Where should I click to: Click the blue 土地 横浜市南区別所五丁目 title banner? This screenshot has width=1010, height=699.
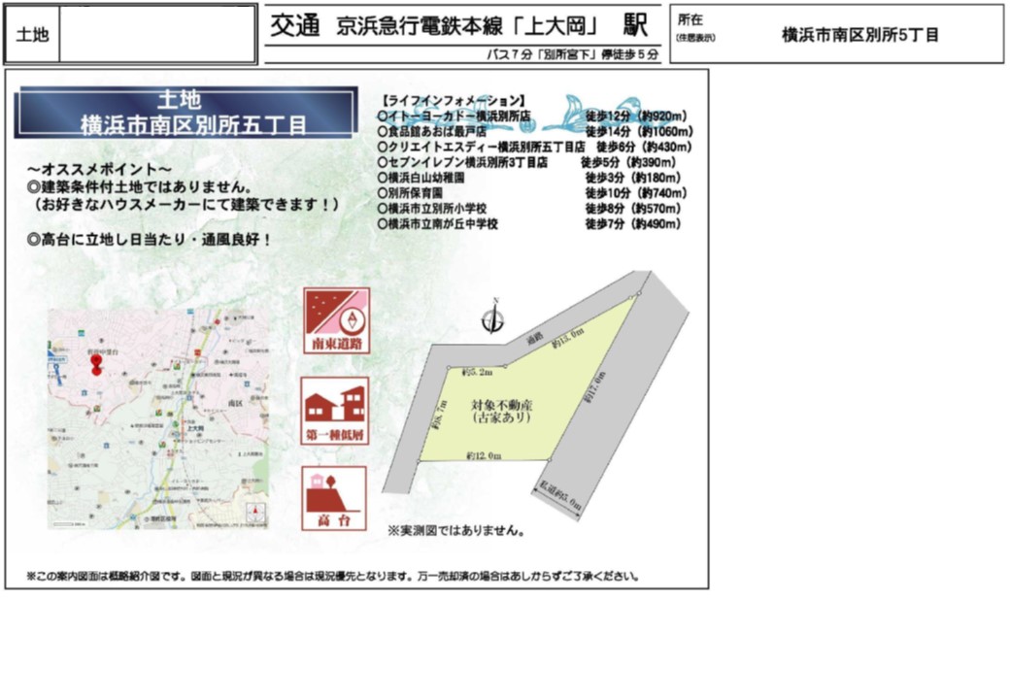pos(192,113)
